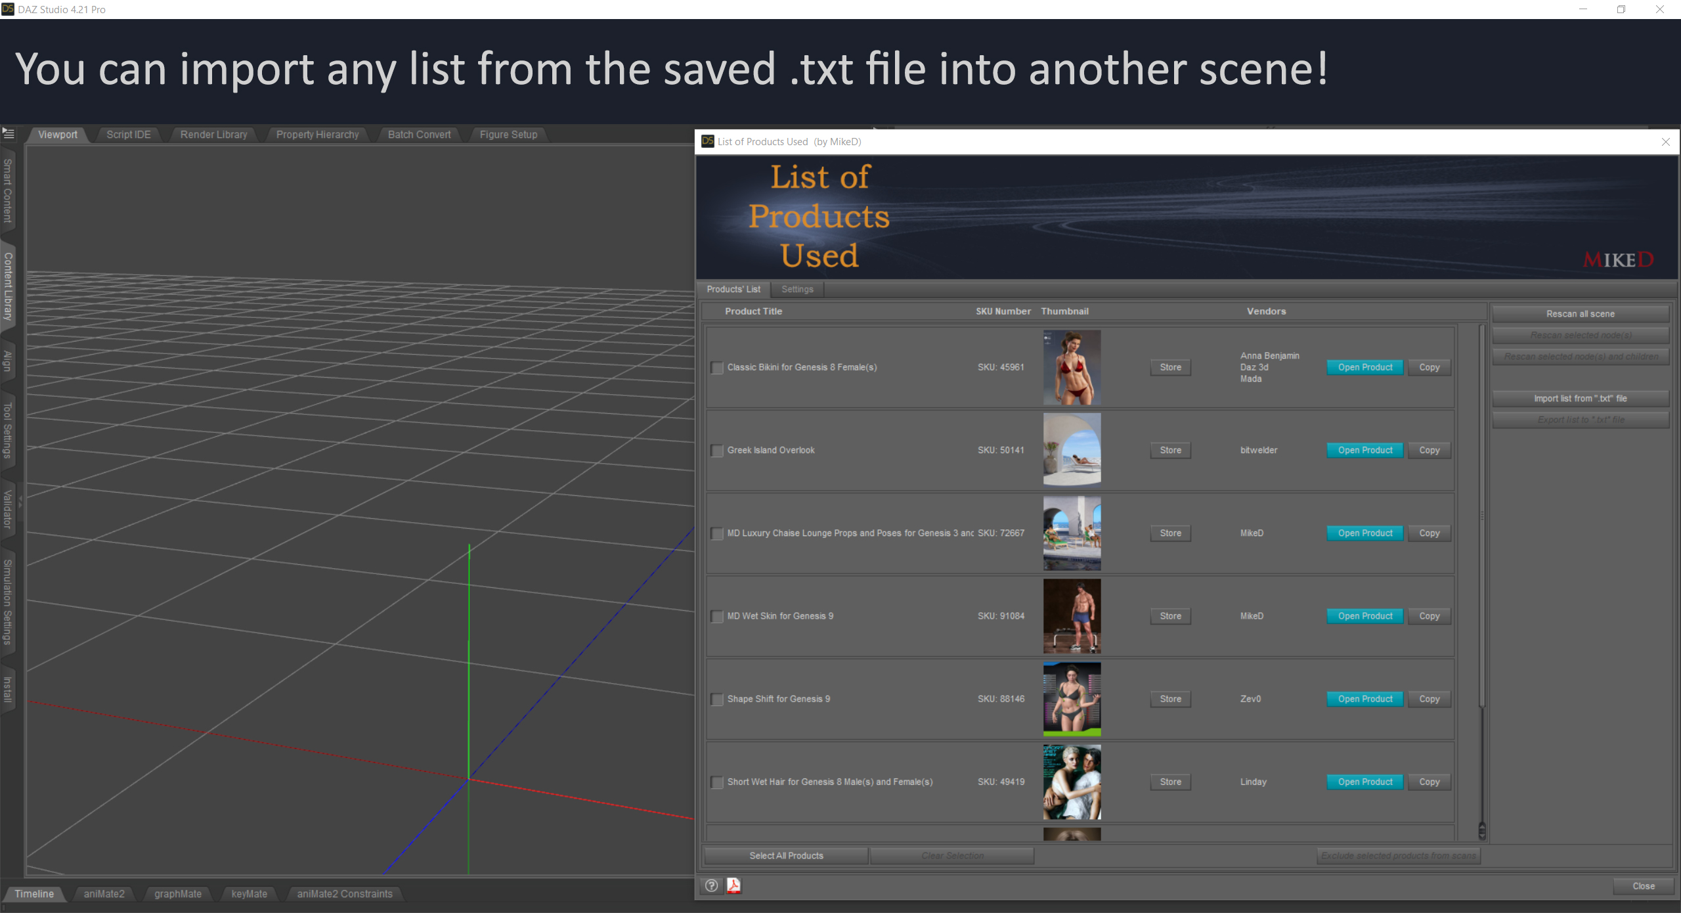Click the Classic Bikini product thumbnail
Viewport: 1681px width, 913px height.
pyautogui.click(x=1072, y=367)
